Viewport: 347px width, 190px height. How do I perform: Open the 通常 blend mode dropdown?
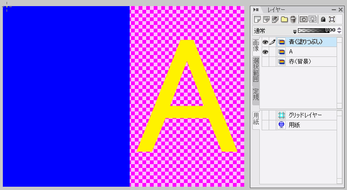pyautogui.click(x=295, y=32)
